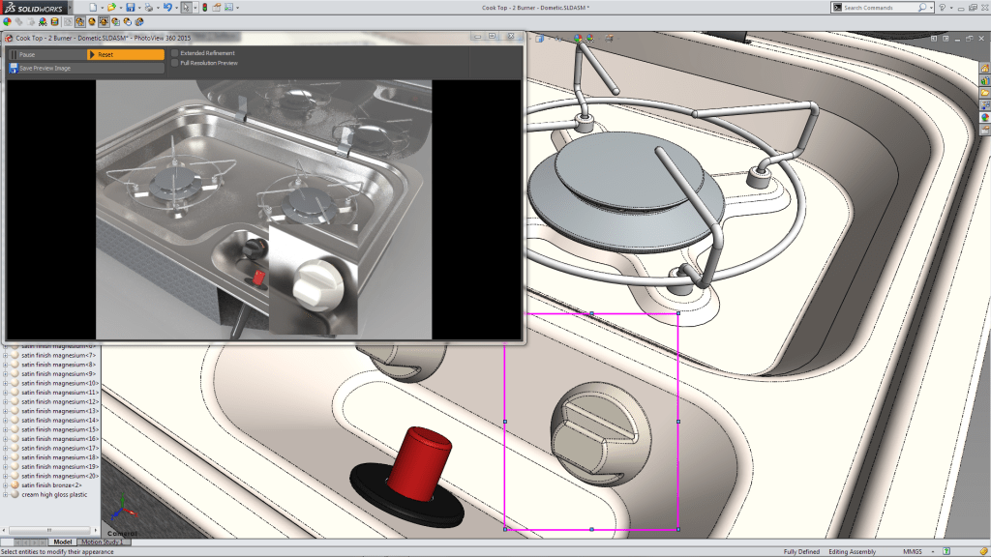Enable Full Resolution Preview
The image size is (991, 557).
point(175,63)
